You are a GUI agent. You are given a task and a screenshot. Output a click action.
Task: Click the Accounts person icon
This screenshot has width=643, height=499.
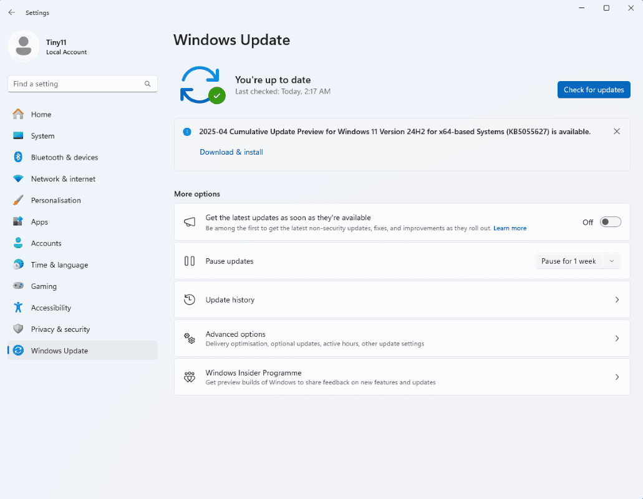(18, 243)
